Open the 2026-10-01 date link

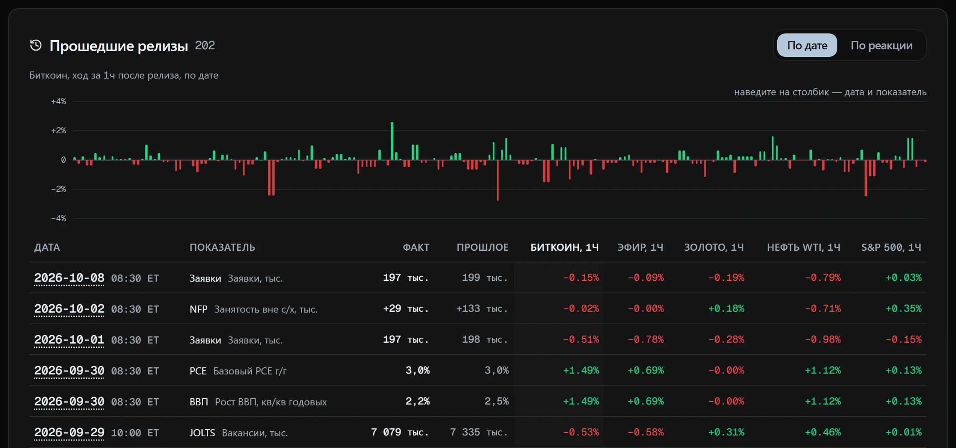point(69,340)
